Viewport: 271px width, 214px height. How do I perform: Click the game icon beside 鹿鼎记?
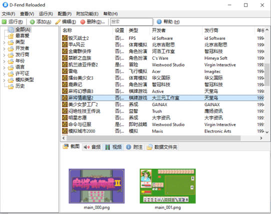tap(64, 84)
